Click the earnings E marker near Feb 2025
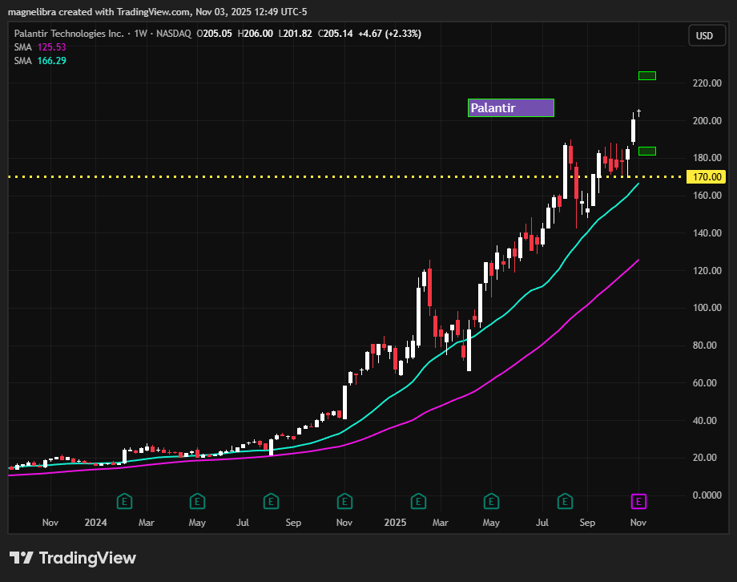 click(418, 502)
